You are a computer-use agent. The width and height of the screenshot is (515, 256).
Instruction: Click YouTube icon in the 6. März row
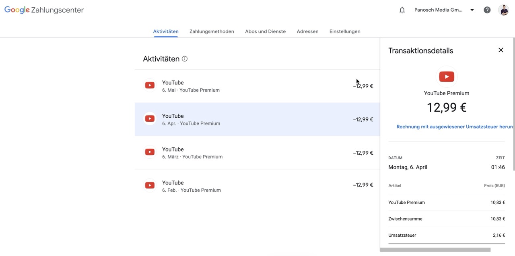(150, 152)
